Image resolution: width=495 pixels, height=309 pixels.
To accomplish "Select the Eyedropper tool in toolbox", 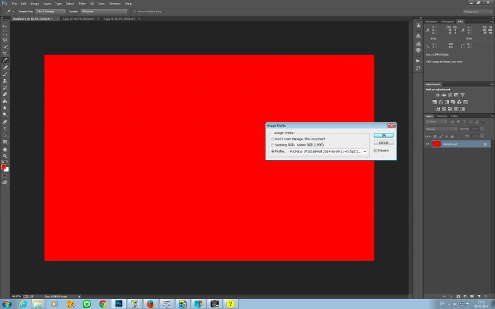I will [5, 60].
